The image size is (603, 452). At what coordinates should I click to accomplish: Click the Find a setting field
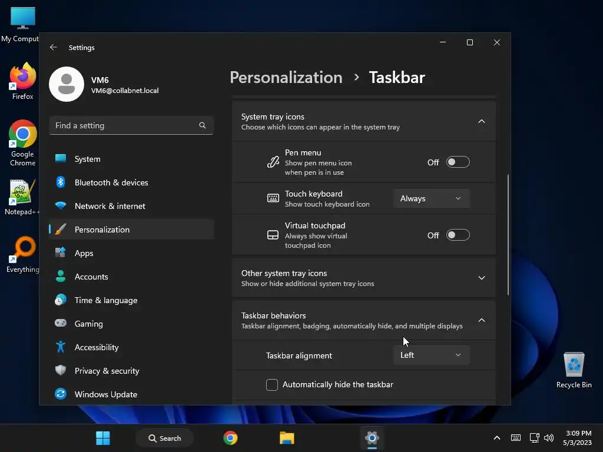tap(131, 125)
